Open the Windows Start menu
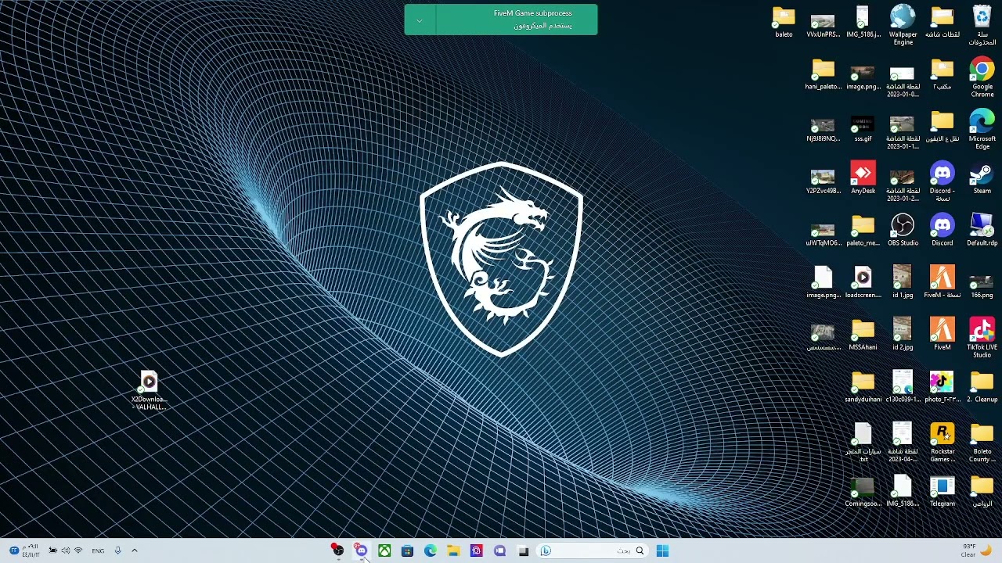This screenshot has width=1002, height=563. pos(662,550)
